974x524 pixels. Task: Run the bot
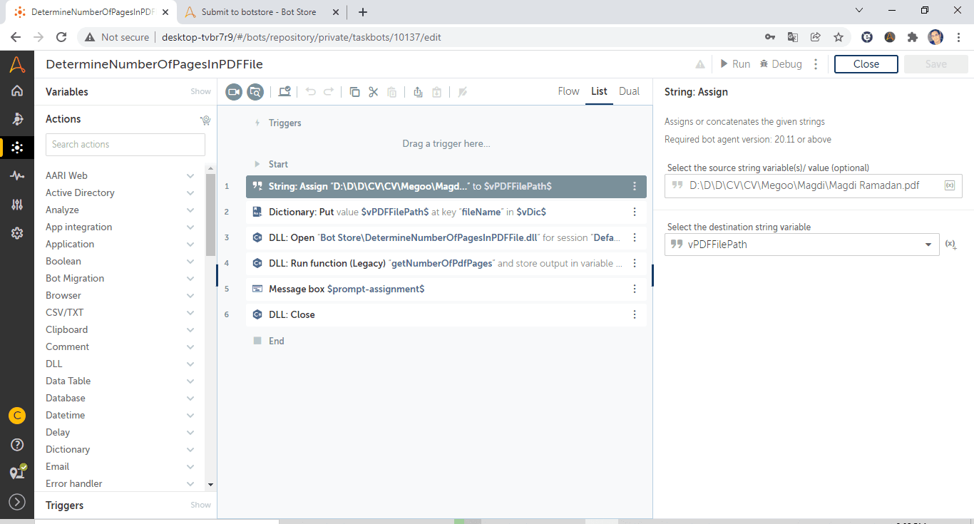coord(734,64)
